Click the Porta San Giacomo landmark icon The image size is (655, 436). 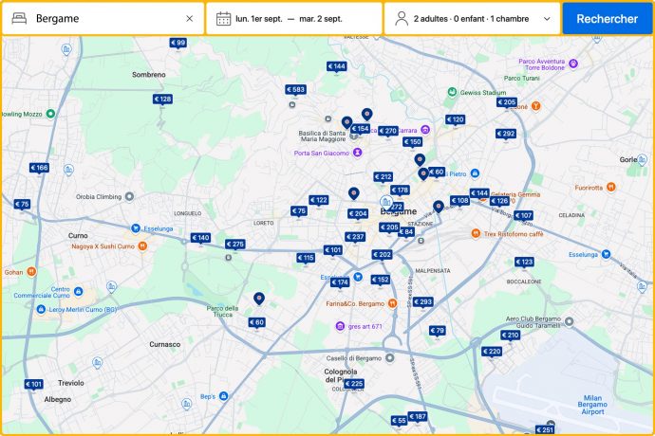[x=358, y=153]
